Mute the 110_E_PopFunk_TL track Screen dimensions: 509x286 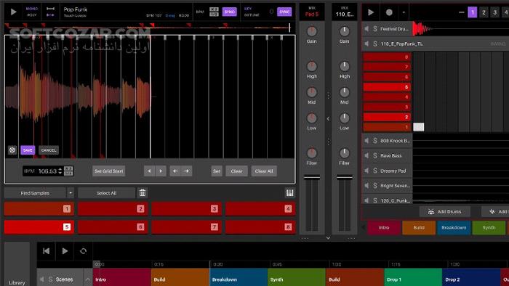(366, 44)
